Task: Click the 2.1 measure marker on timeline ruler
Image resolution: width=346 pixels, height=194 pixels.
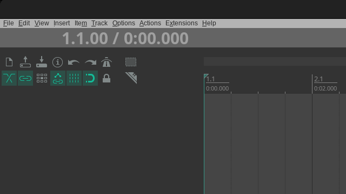Action: coord(318,79)
